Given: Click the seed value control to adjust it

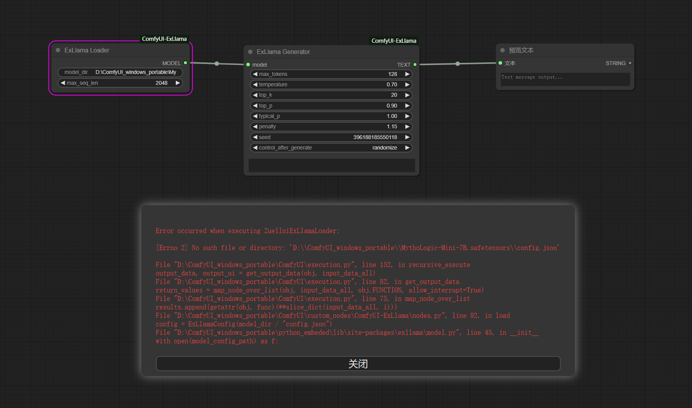Looking at the screenshot, I should point(332,137).
